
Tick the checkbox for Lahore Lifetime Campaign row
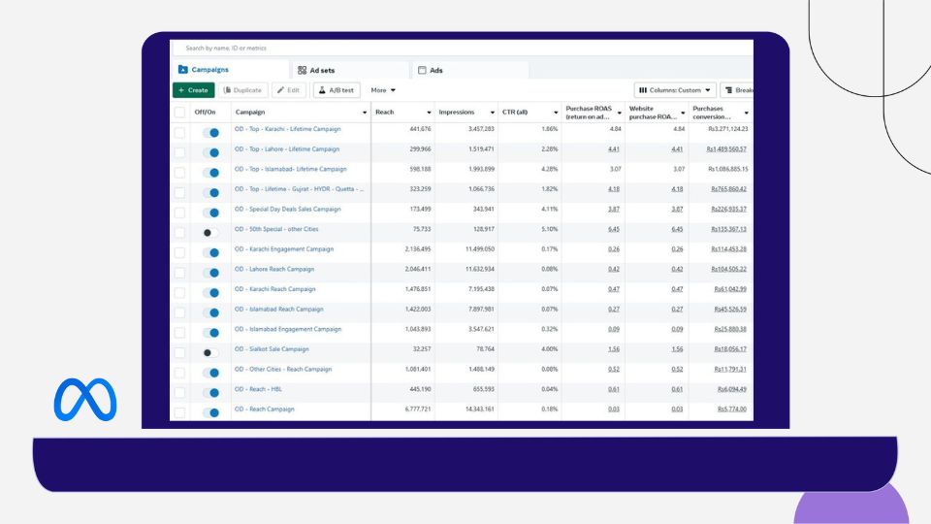pos(179,150)
